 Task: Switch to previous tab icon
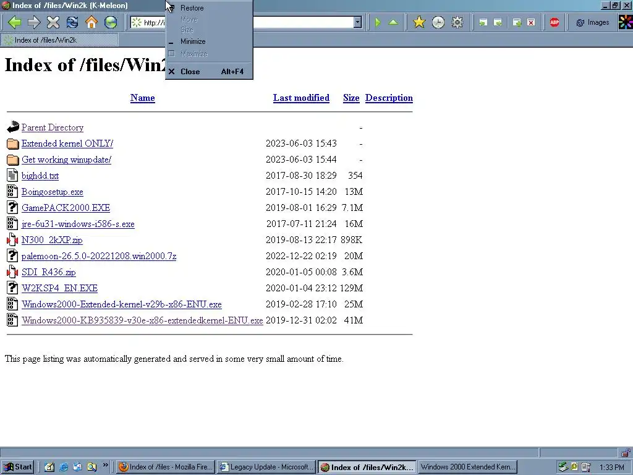[483, 23]
